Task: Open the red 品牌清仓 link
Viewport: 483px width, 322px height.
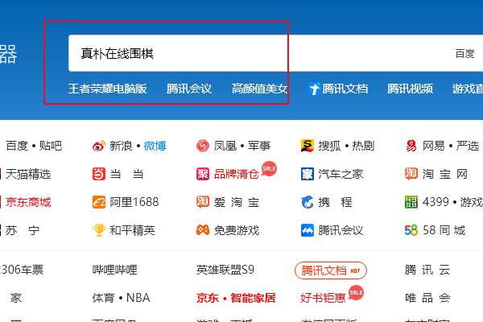Action: click(x=237, y=175)
